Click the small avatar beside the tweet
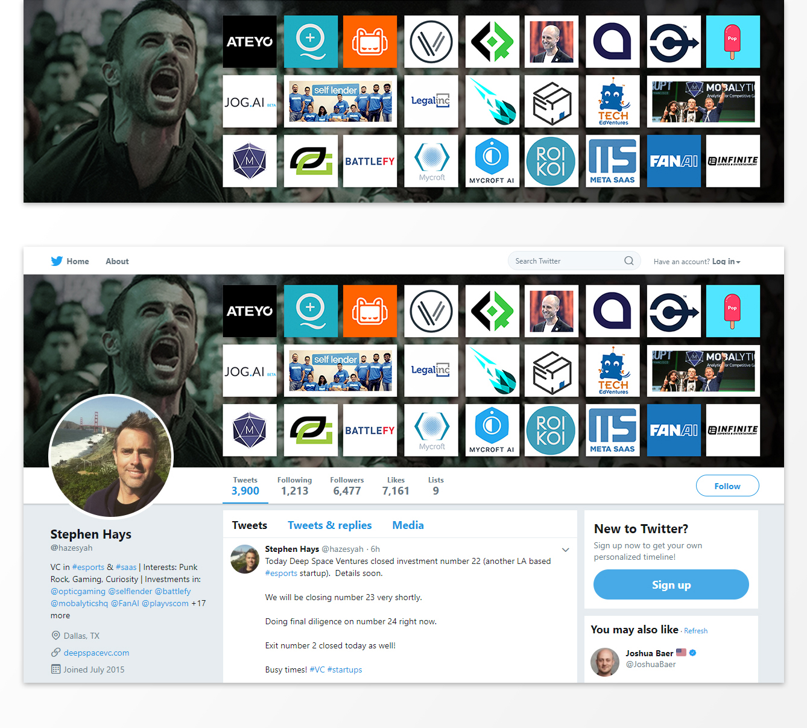The height and width of the screenshot is (728, 807). click(x=245, y=559)
